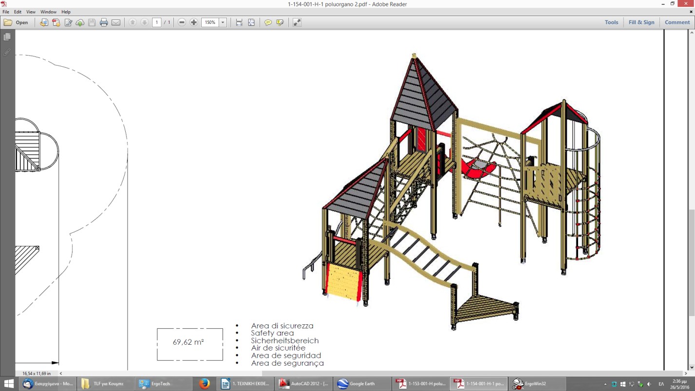Image resolution: width=695 pixels, height=391 pixels.
Task: Click the 'Area de segurança' text
Action: 287,363
